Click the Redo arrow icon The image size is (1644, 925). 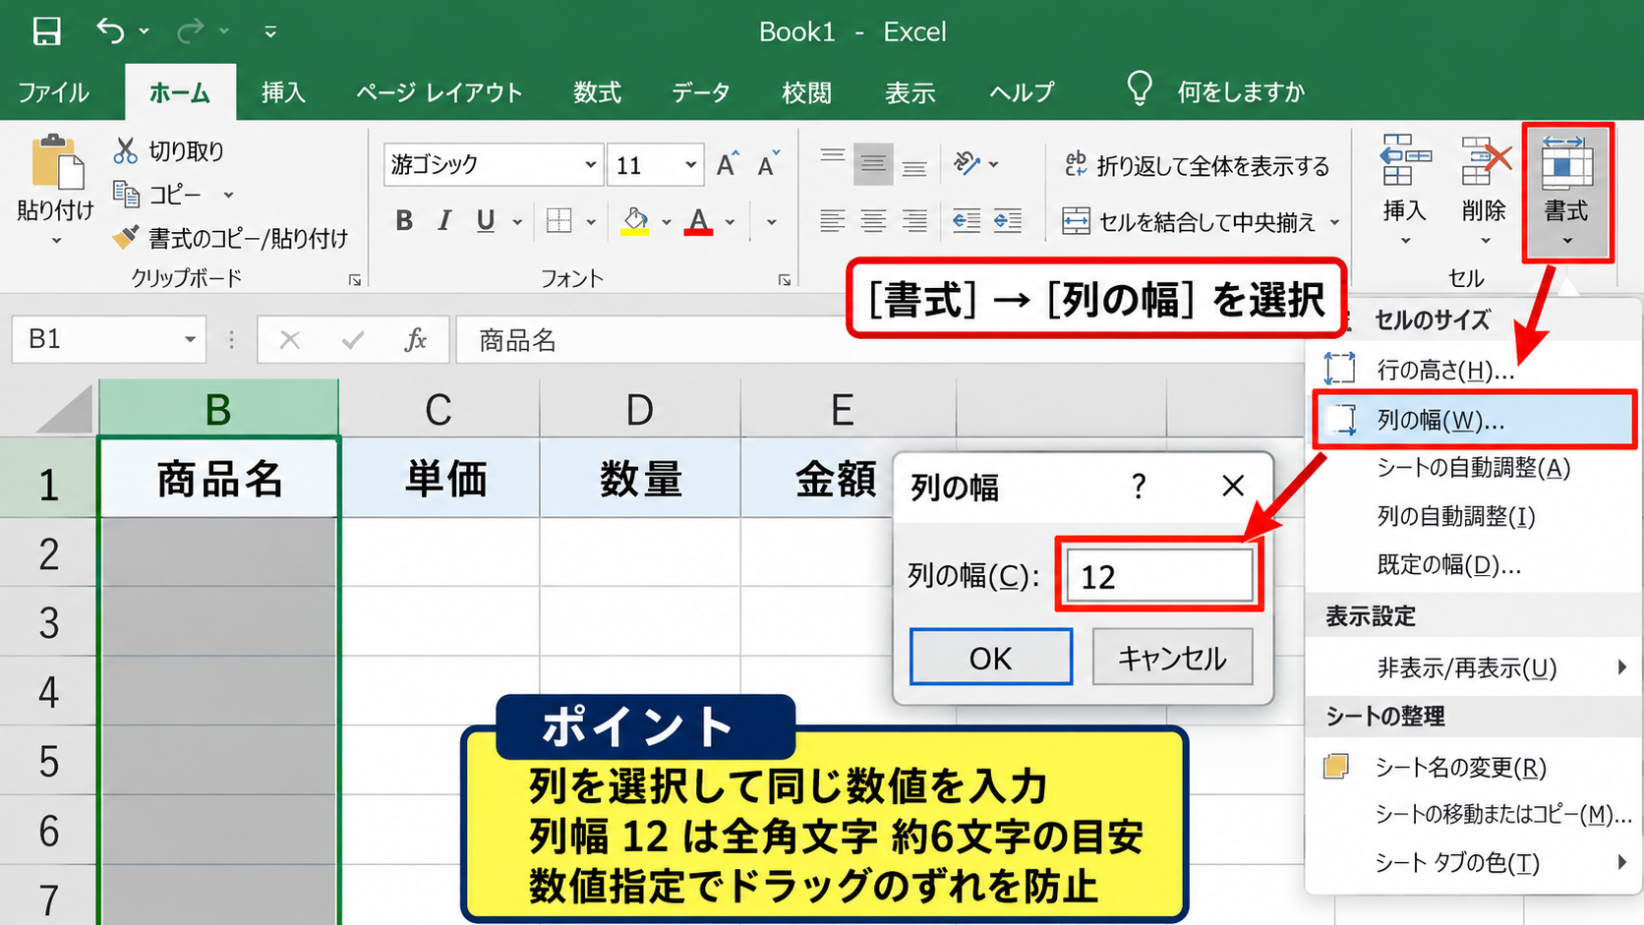[190, 31]
